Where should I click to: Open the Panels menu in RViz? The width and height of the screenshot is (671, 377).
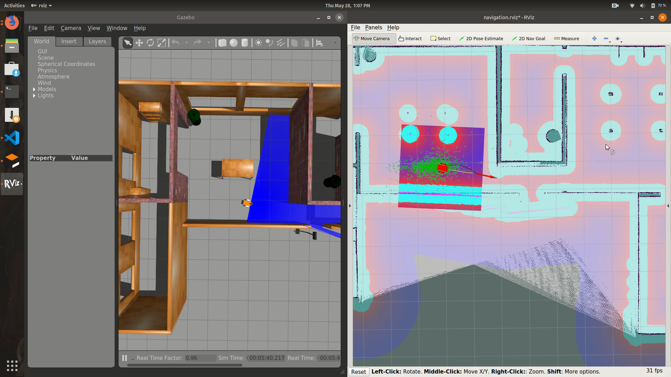[x=373, y=27]
